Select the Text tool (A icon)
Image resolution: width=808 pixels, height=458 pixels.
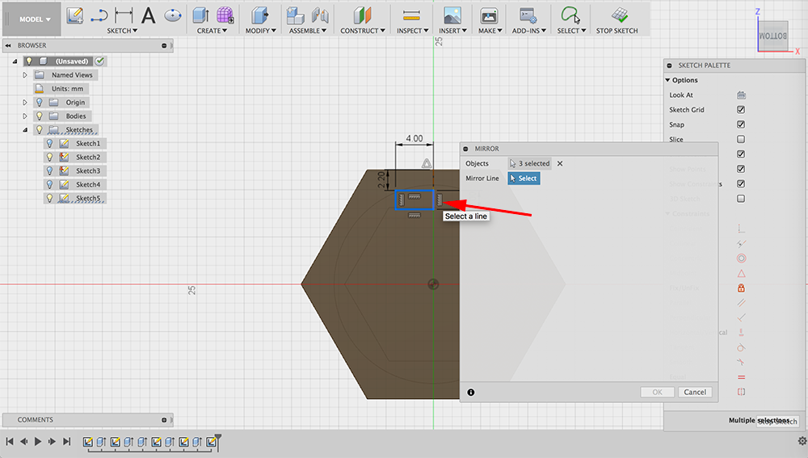(149, 15)
